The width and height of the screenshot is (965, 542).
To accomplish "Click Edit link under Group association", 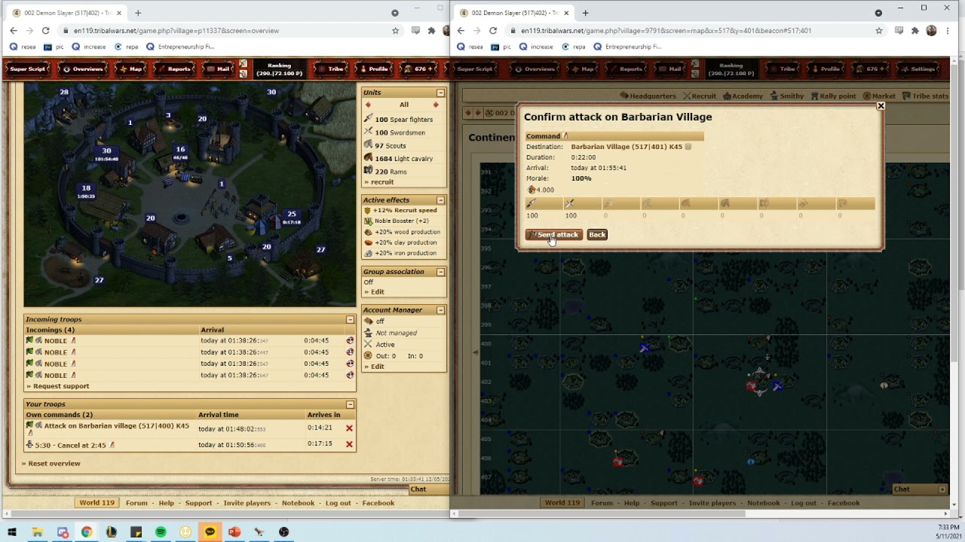I will point(377,292).
